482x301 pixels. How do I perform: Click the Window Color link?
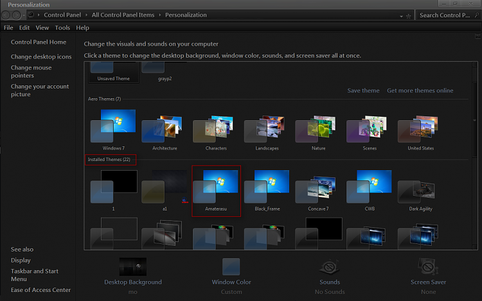231,282
